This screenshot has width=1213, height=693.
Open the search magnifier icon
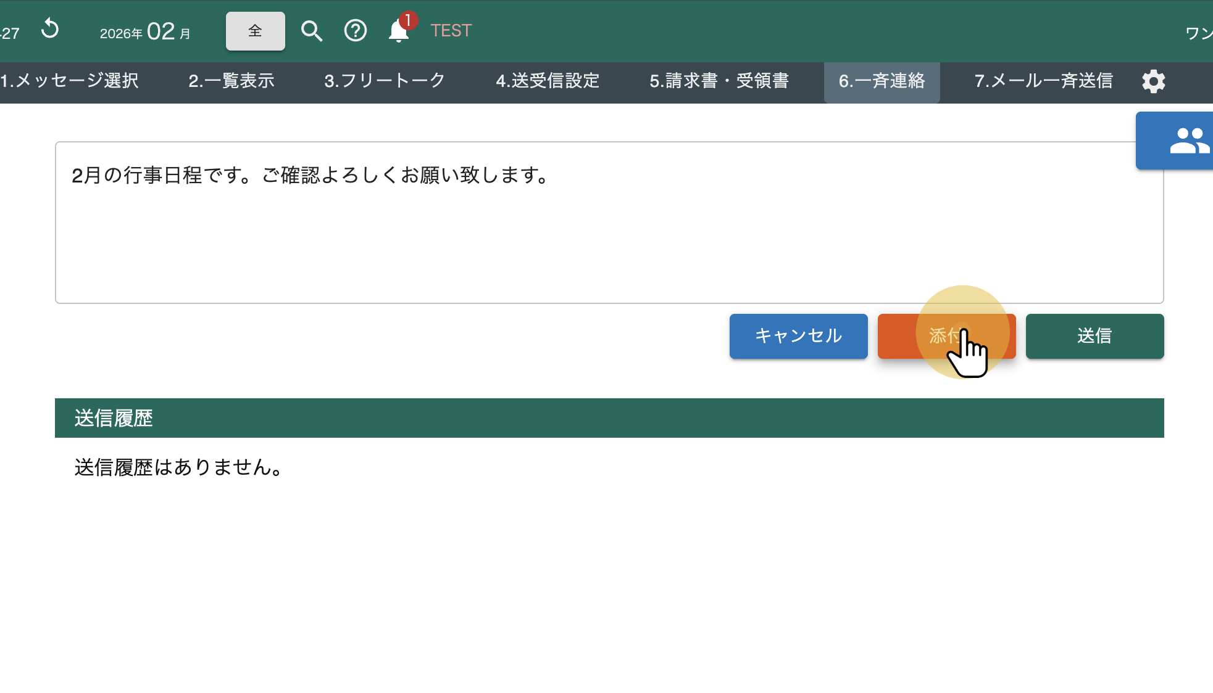312,31
